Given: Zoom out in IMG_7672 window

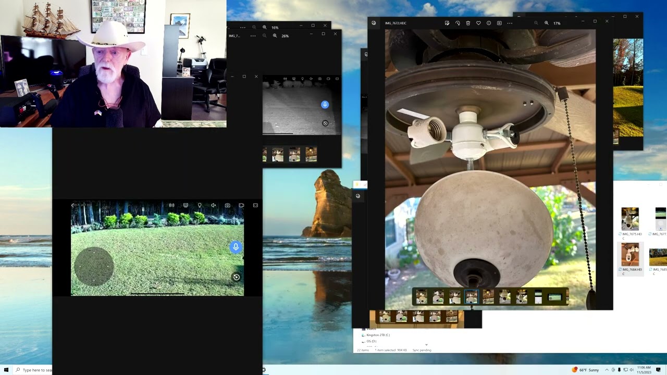Looking at the screenshot, I should [x=536, y=23].
